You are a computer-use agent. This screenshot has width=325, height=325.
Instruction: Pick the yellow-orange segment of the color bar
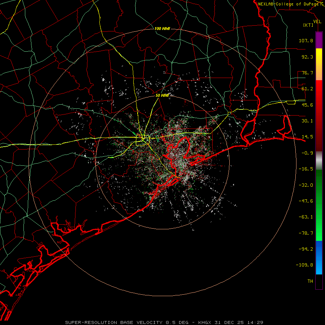(x=319, y=64)
